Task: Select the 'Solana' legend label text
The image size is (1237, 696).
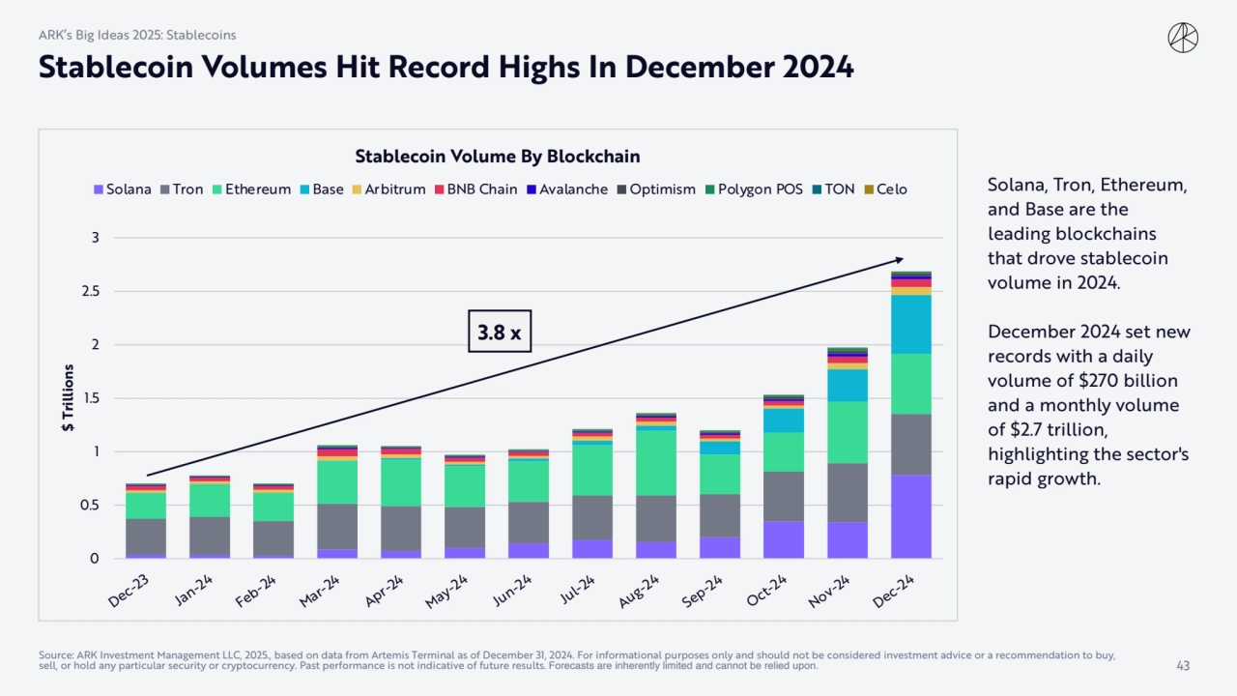Action: 129,189
